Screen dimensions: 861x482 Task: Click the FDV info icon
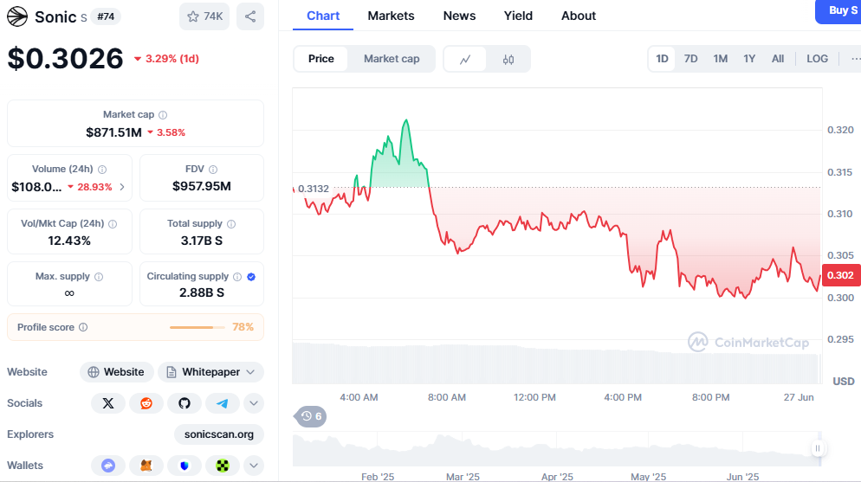click(x=213, y=170)
